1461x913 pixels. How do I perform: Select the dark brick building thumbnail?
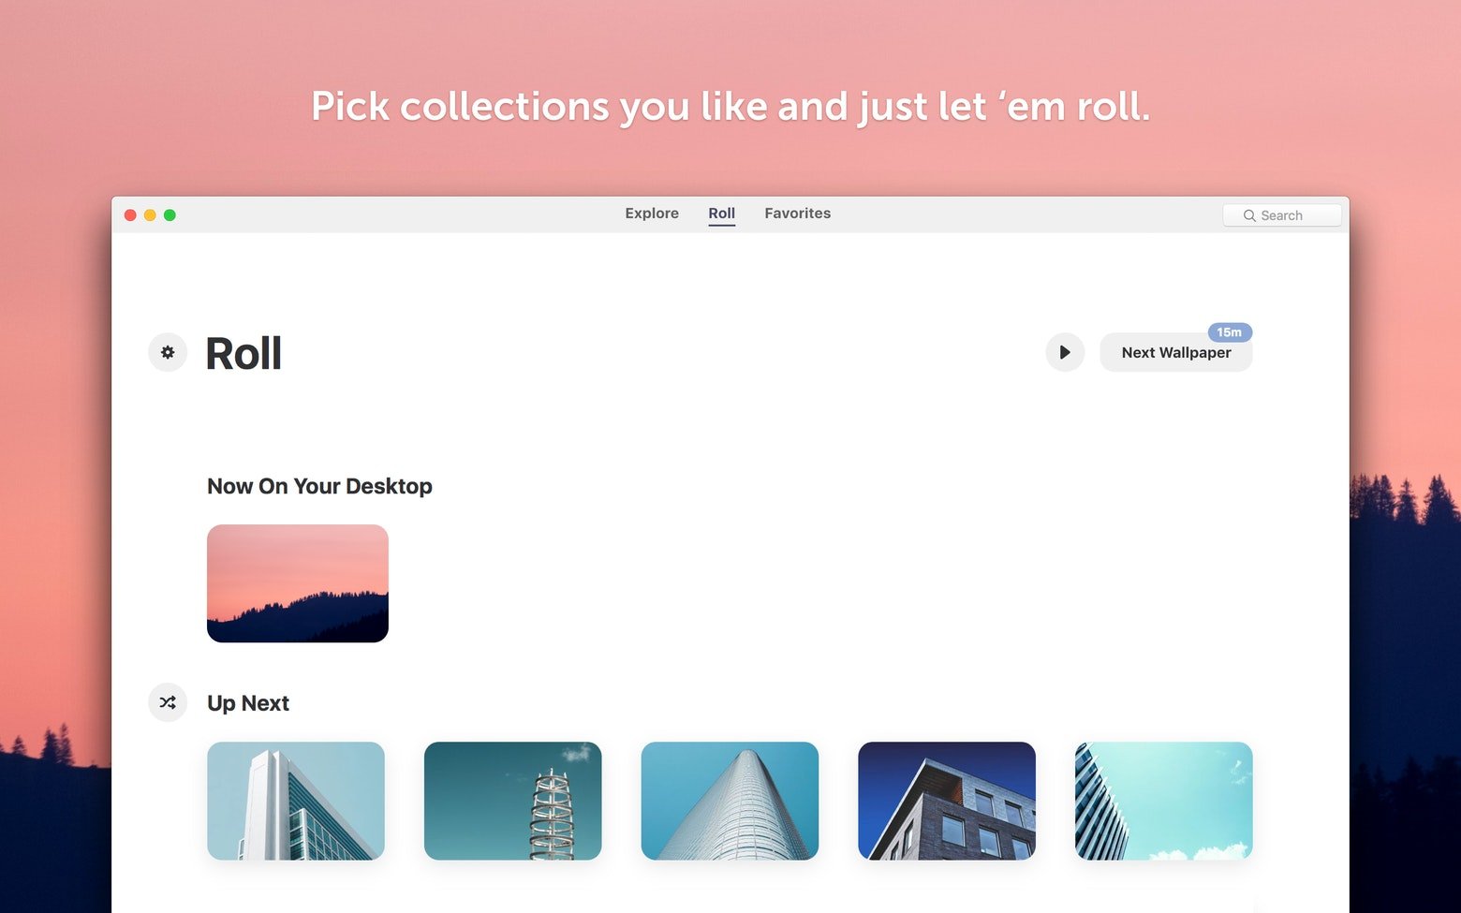(947, 801)
